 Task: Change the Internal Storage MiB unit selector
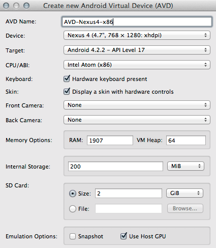pyautogui.click(x=186, y=166)
